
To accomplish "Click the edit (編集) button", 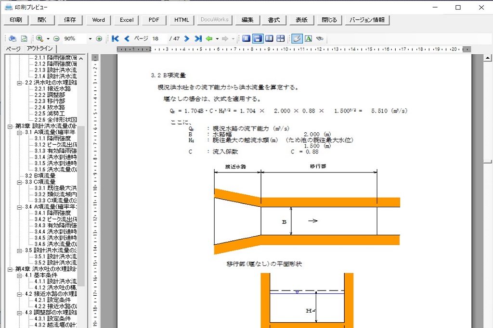I will click(247, 20).
